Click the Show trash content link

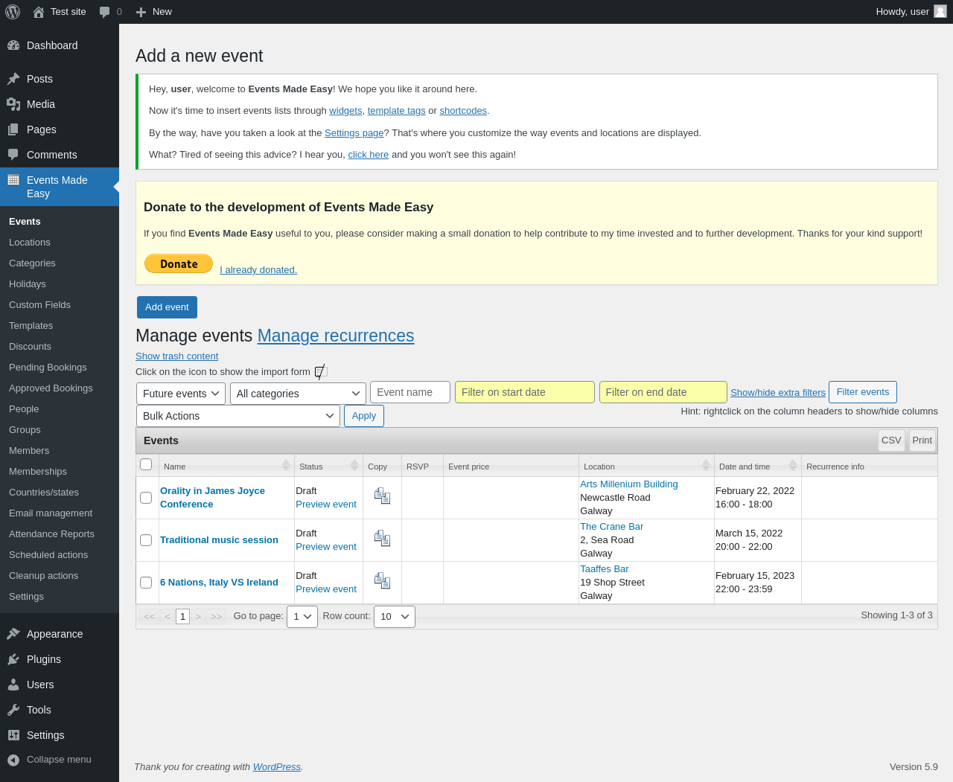177,356
